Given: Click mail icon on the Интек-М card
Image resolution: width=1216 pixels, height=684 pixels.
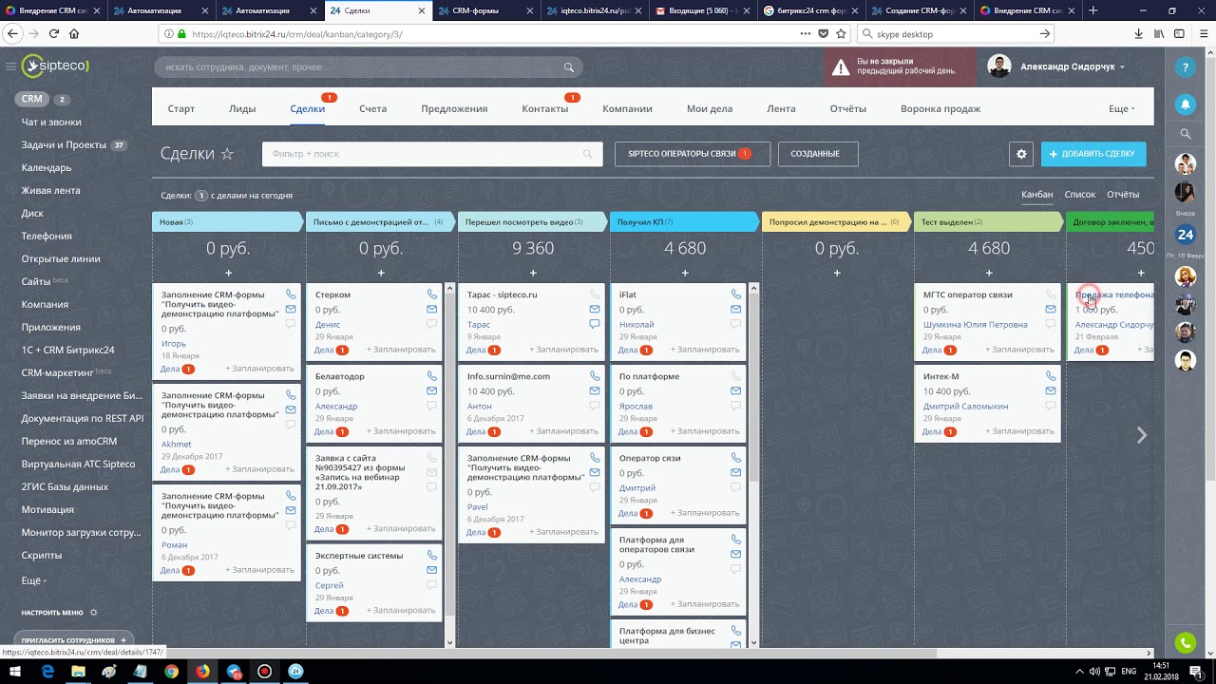Looking at the screenshot, I should [x=1051, y=391].
